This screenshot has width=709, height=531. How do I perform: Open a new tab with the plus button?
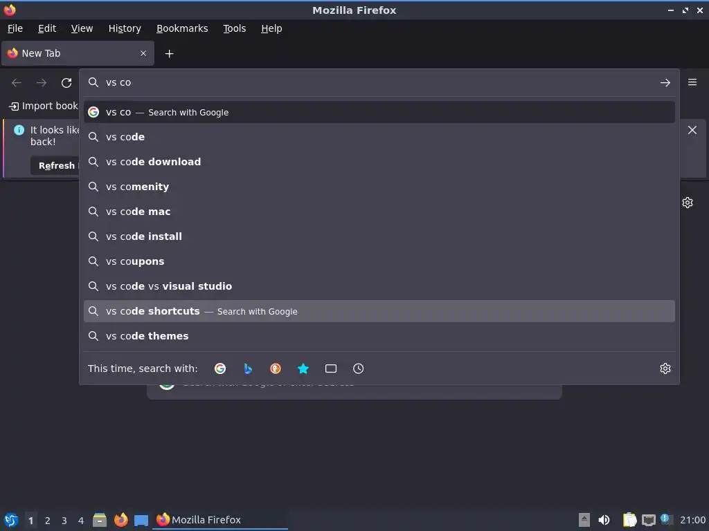[169, 54]
